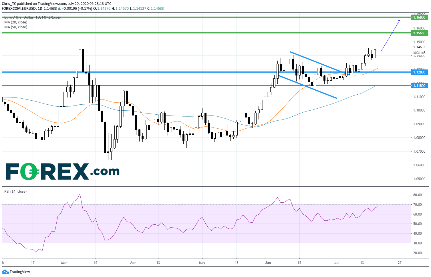Select the purple RSI line at its March peak

pyautogui.click(x=80, y=194)
